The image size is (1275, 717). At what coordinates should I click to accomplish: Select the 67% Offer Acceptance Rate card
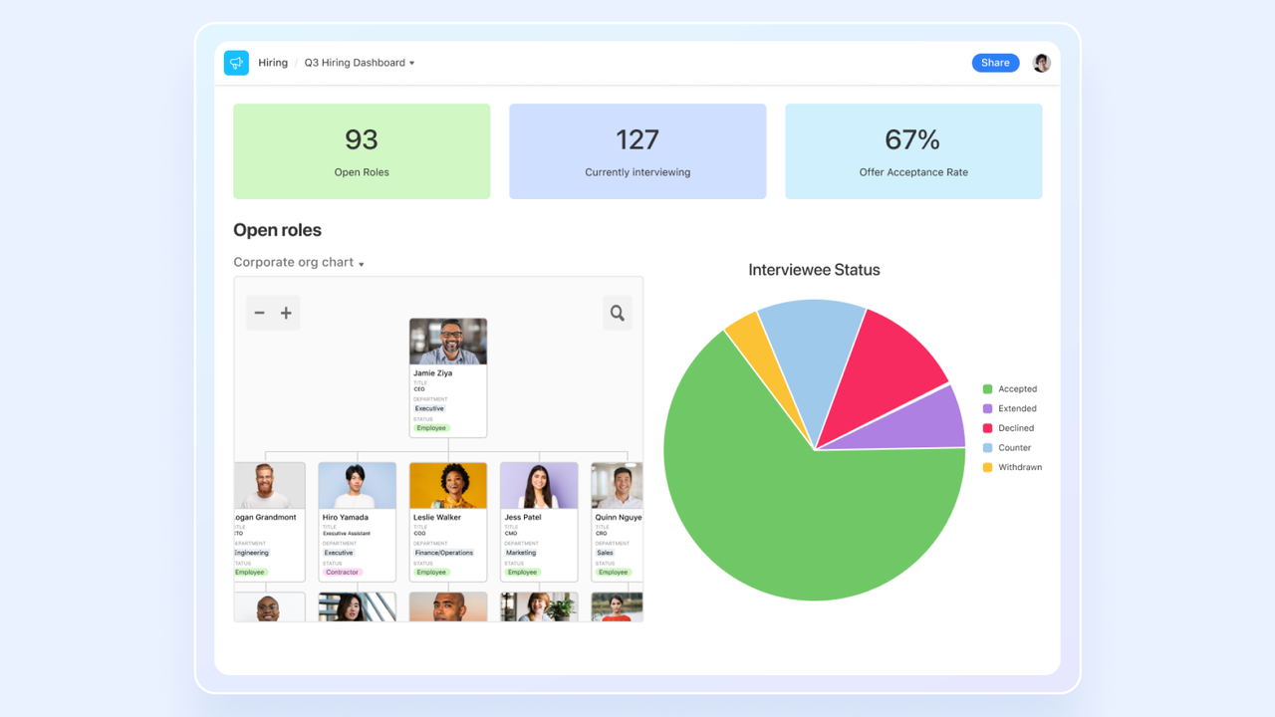(x=913, y=151)
